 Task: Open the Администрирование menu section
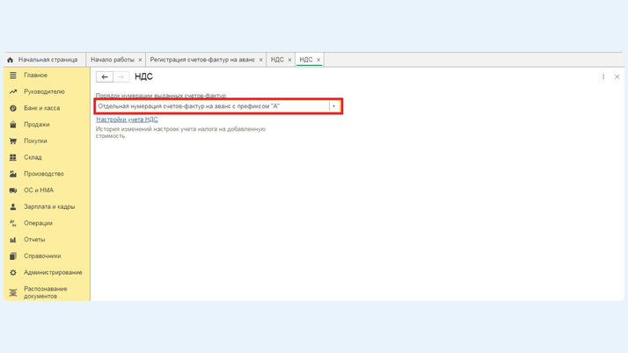[53, 272]
